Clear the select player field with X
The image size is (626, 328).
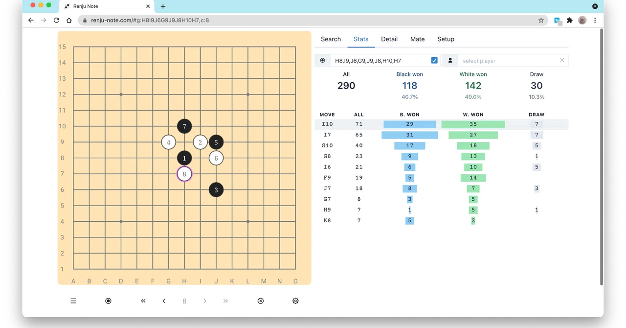click(x=562, y=61)
